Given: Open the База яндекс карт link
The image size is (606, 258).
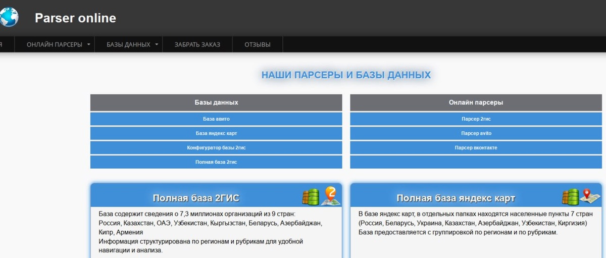Looking at the screenshot, I should [x=216, y=133].
